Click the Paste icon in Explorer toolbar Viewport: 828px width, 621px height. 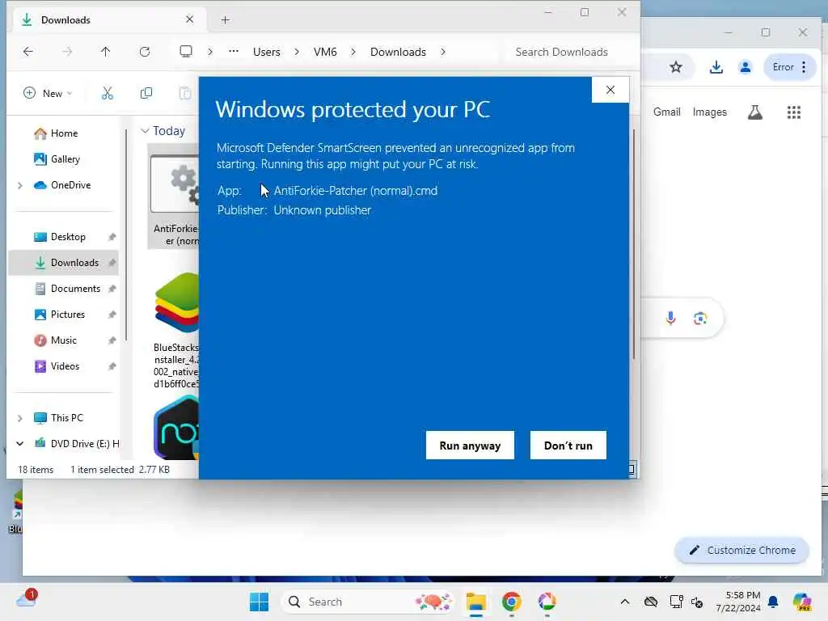pos(185,94)
